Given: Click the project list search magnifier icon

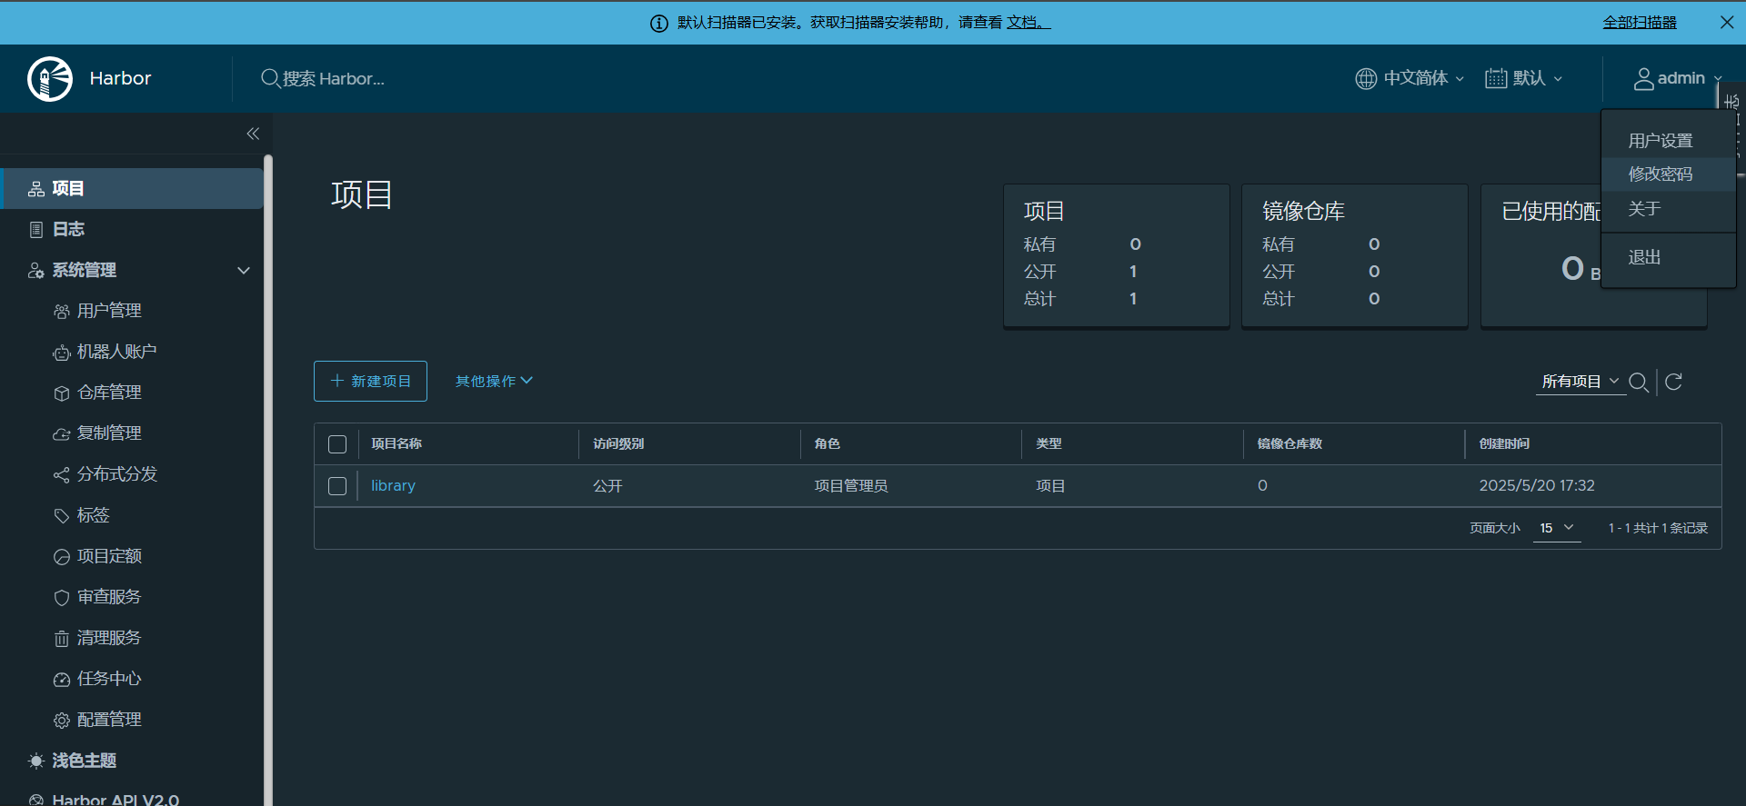Looking at the screenshot, I should tap(1639, 382).
